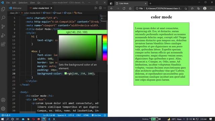
Task: Open the Search view in activity bar
Action: click(3, 18)
